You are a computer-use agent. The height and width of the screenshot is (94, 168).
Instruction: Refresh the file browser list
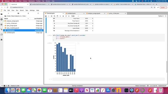click(x=38, y=13)
